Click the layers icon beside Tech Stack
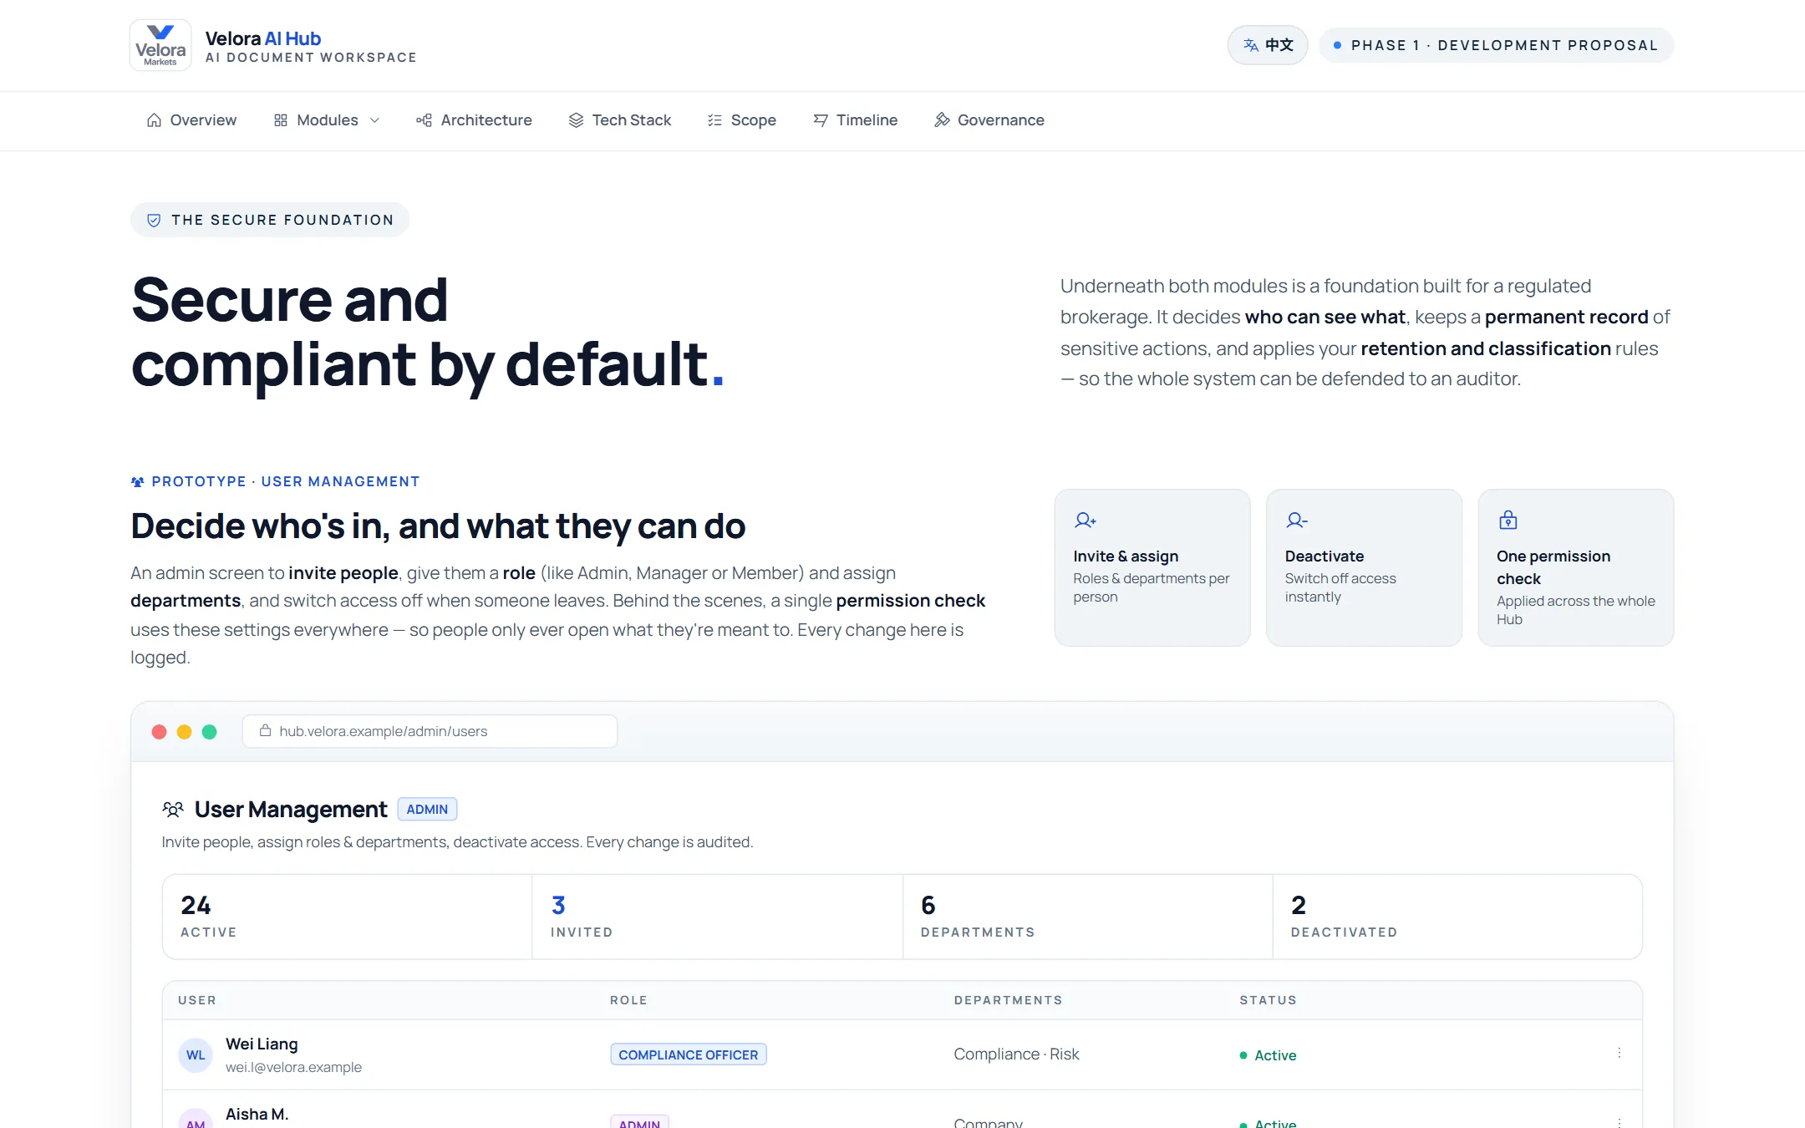1805x1128 pixels. point(576,120)
